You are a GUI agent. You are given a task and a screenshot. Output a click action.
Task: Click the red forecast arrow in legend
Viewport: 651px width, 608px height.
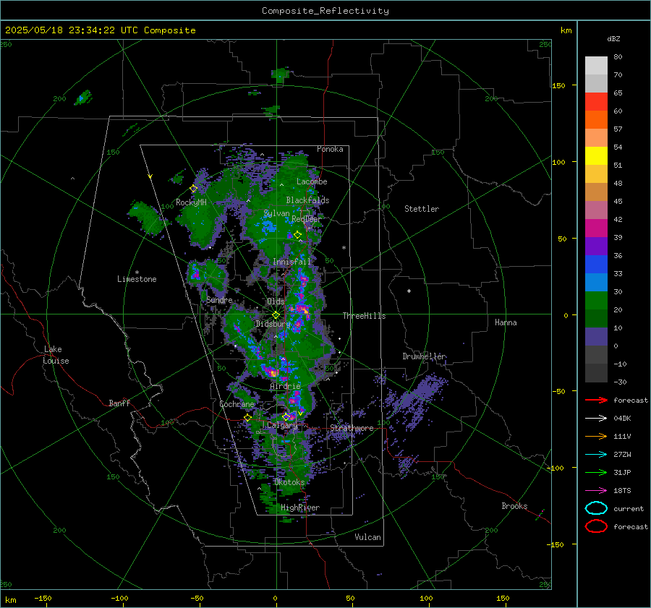pyautogui.click(x=596, y=400)
